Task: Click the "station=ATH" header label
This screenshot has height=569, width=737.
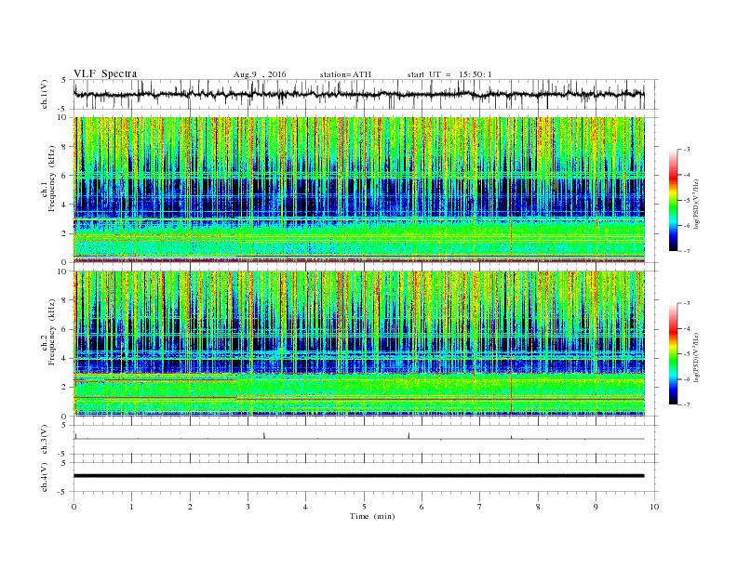Action: (x=345, y=74)
